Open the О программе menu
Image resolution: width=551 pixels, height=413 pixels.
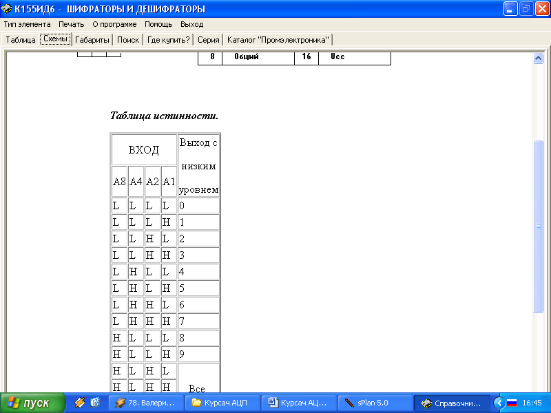pyautogui.click(x=114, y=24)
